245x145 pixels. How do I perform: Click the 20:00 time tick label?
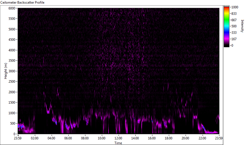[185, 138]
